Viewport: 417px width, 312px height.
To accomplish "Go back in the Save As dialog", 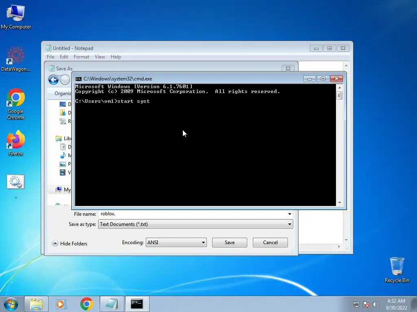I will pos(53,80).
